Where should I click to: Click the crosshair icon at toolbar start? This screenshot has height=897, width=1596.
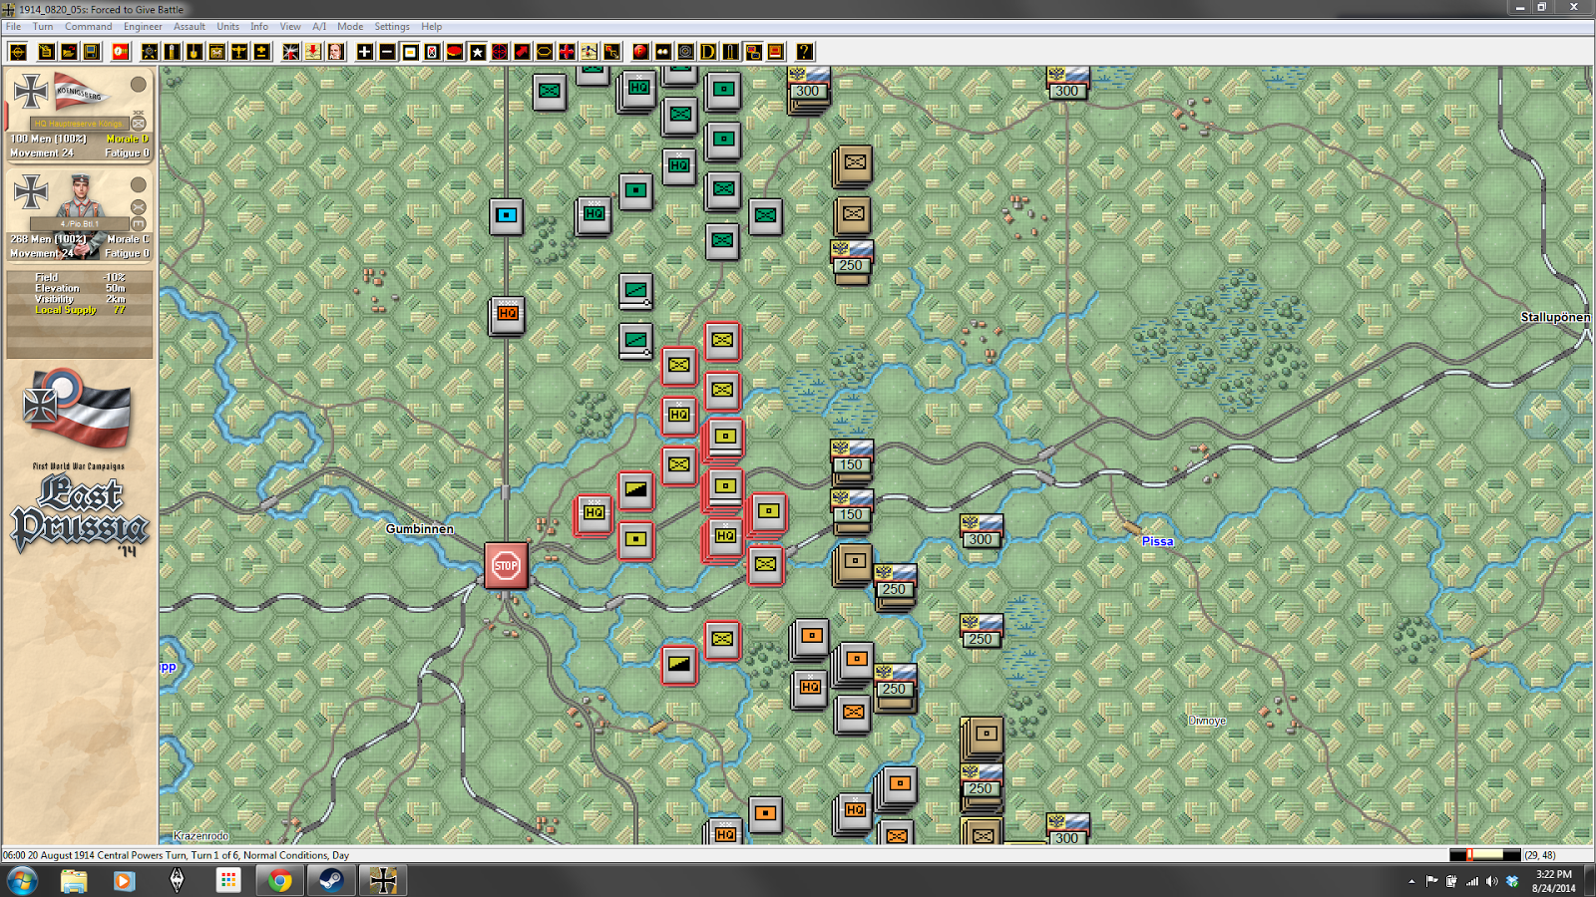[x=18, y=52]
